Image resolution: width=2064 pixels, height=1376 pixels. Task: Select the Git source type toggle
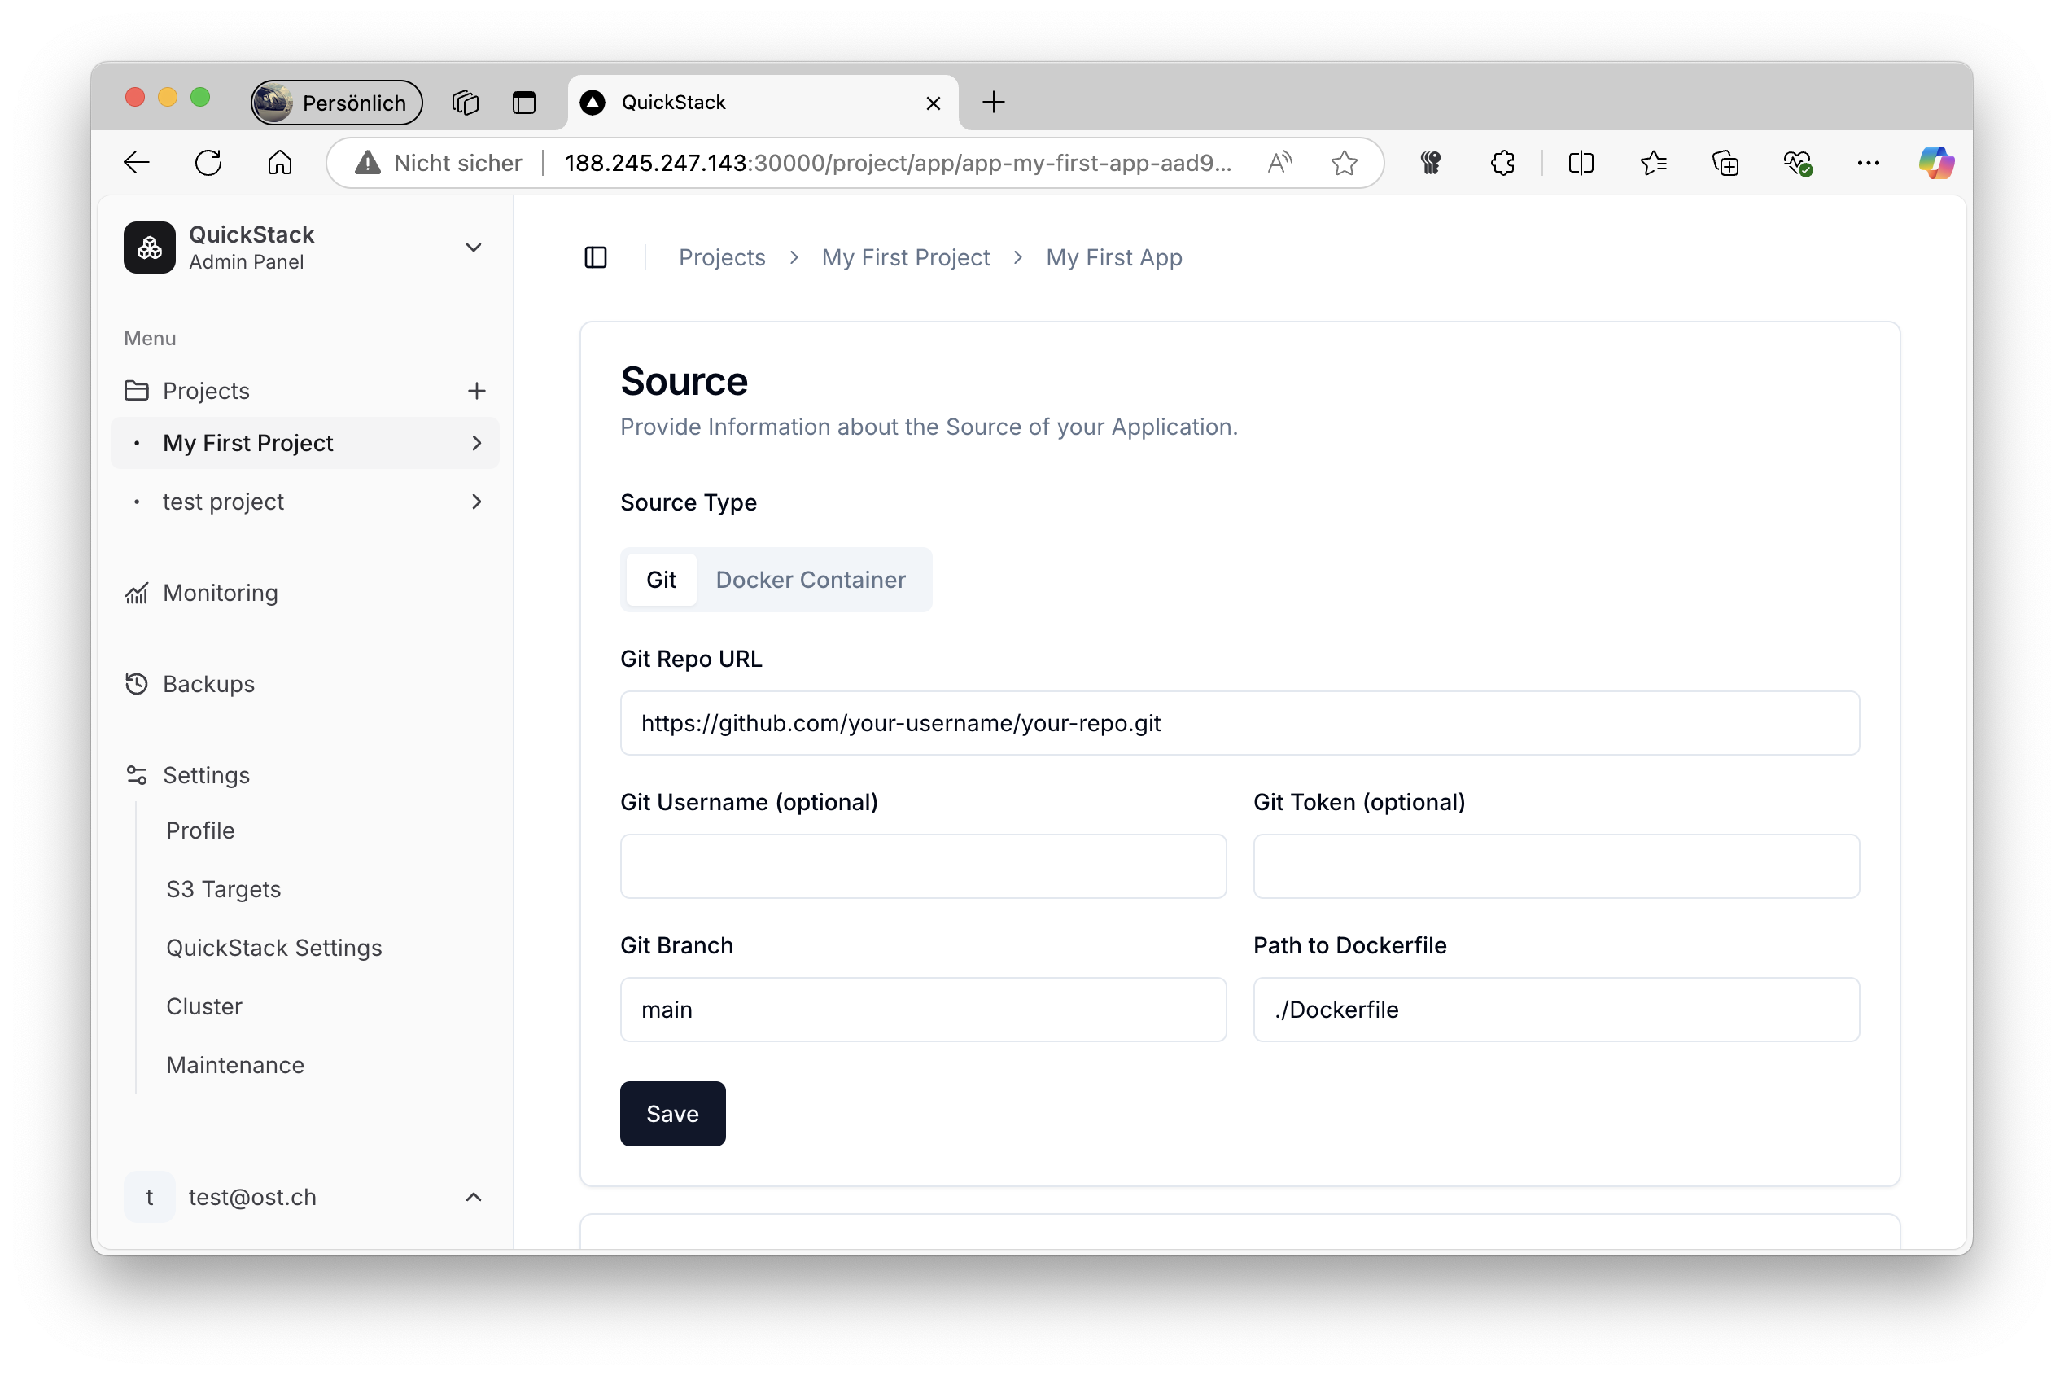(660, 579)
